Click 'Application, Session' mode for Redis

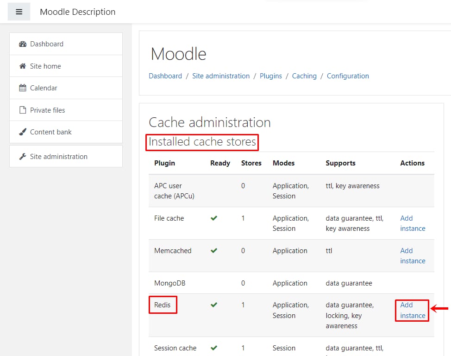coord(290,310)
